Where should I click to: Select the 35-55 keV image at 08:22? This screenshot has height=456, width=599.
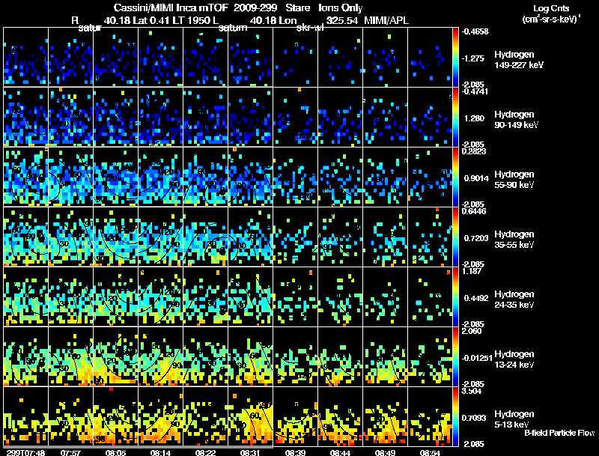pos(205,237)
